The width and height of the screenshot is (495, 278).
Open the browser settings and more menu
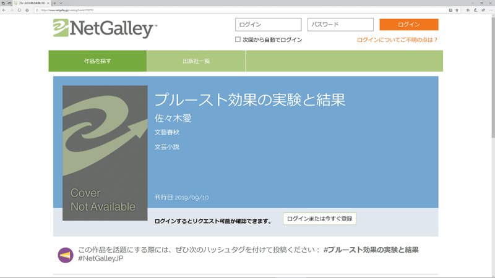pos(491,10)
